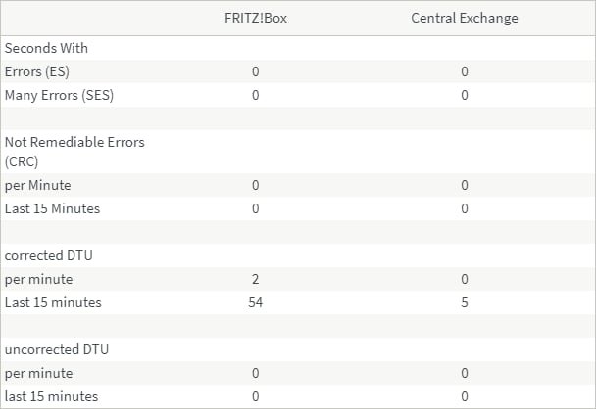This screenshot has height=409, width=596.
Task: Click the FRITZ!Box corrected DTU value 54
Action: [x=255, y=302]
